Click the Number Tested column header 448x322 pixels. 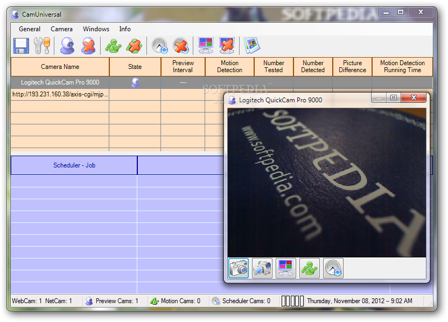coord(274,67)
